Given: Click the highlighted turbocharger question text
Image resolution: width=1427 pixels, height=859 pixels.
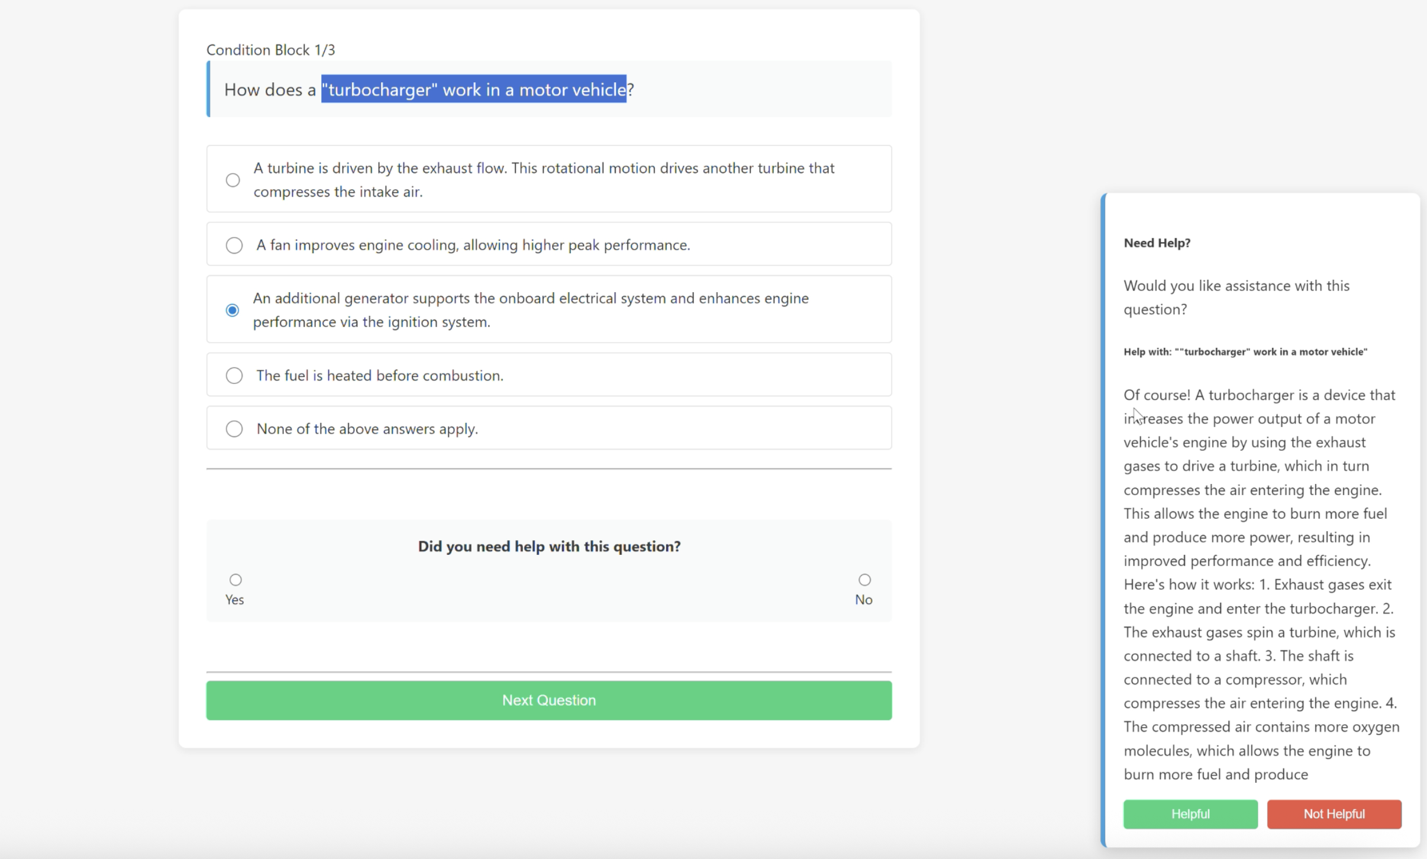Looking at the screenshot, I should tap(473, 89).
